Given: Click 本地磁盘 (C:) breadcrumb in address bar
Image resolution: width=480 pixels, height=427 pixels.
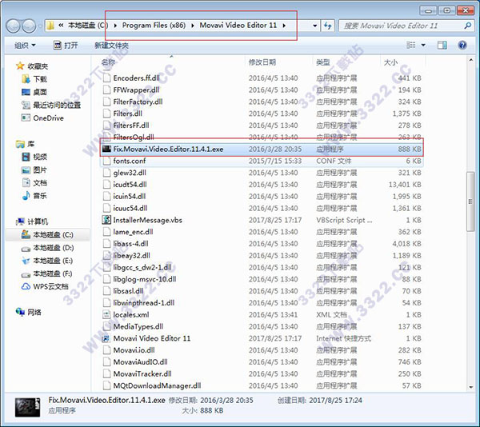Looking at the screenshot, I should click(x=88, y=25).
